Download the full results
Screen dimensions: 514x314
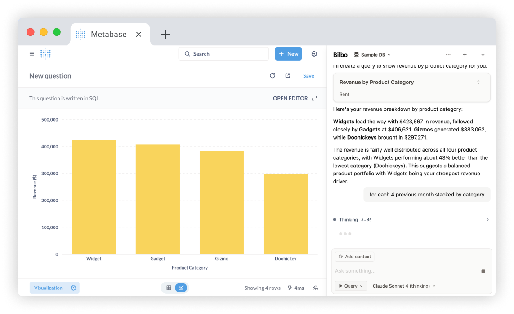click(315, 288)
